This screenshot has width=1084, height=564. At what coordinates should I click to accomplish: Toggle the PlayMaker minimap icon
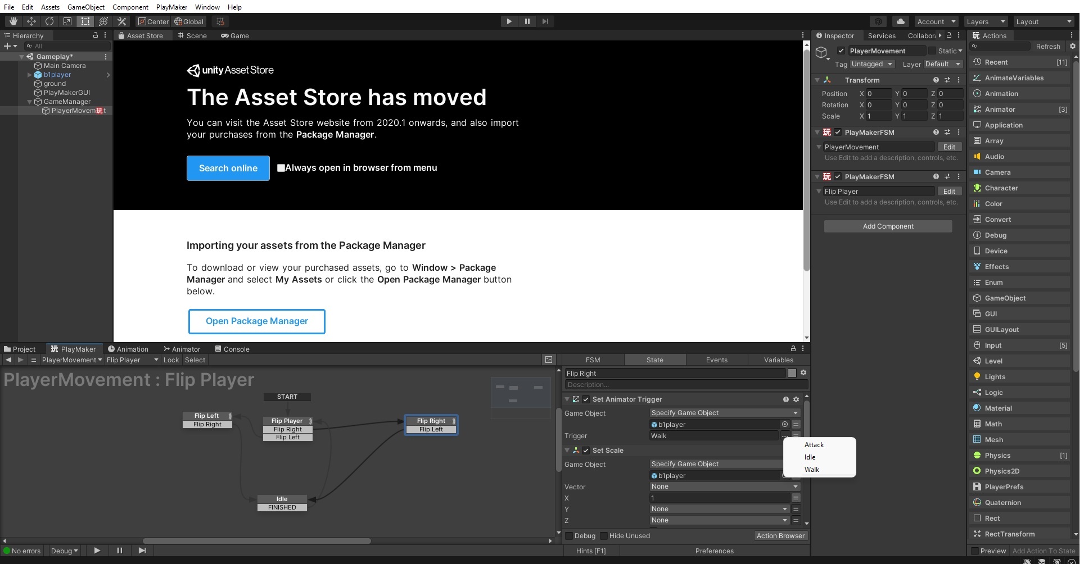[x=549, y=360]
